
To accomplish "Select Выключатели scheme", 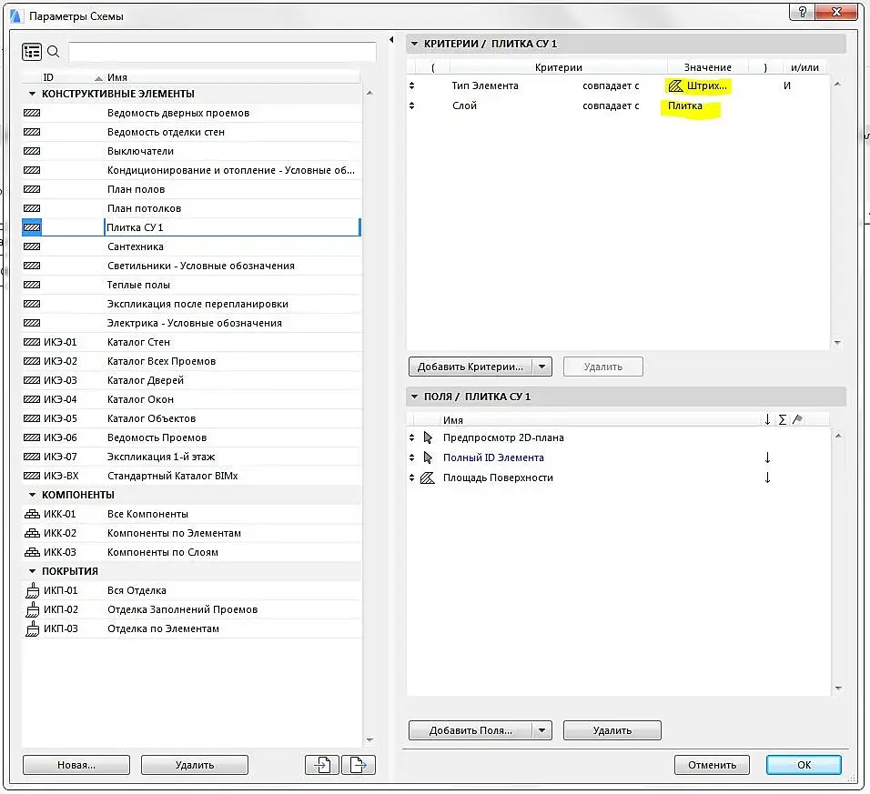I will 191,151.
